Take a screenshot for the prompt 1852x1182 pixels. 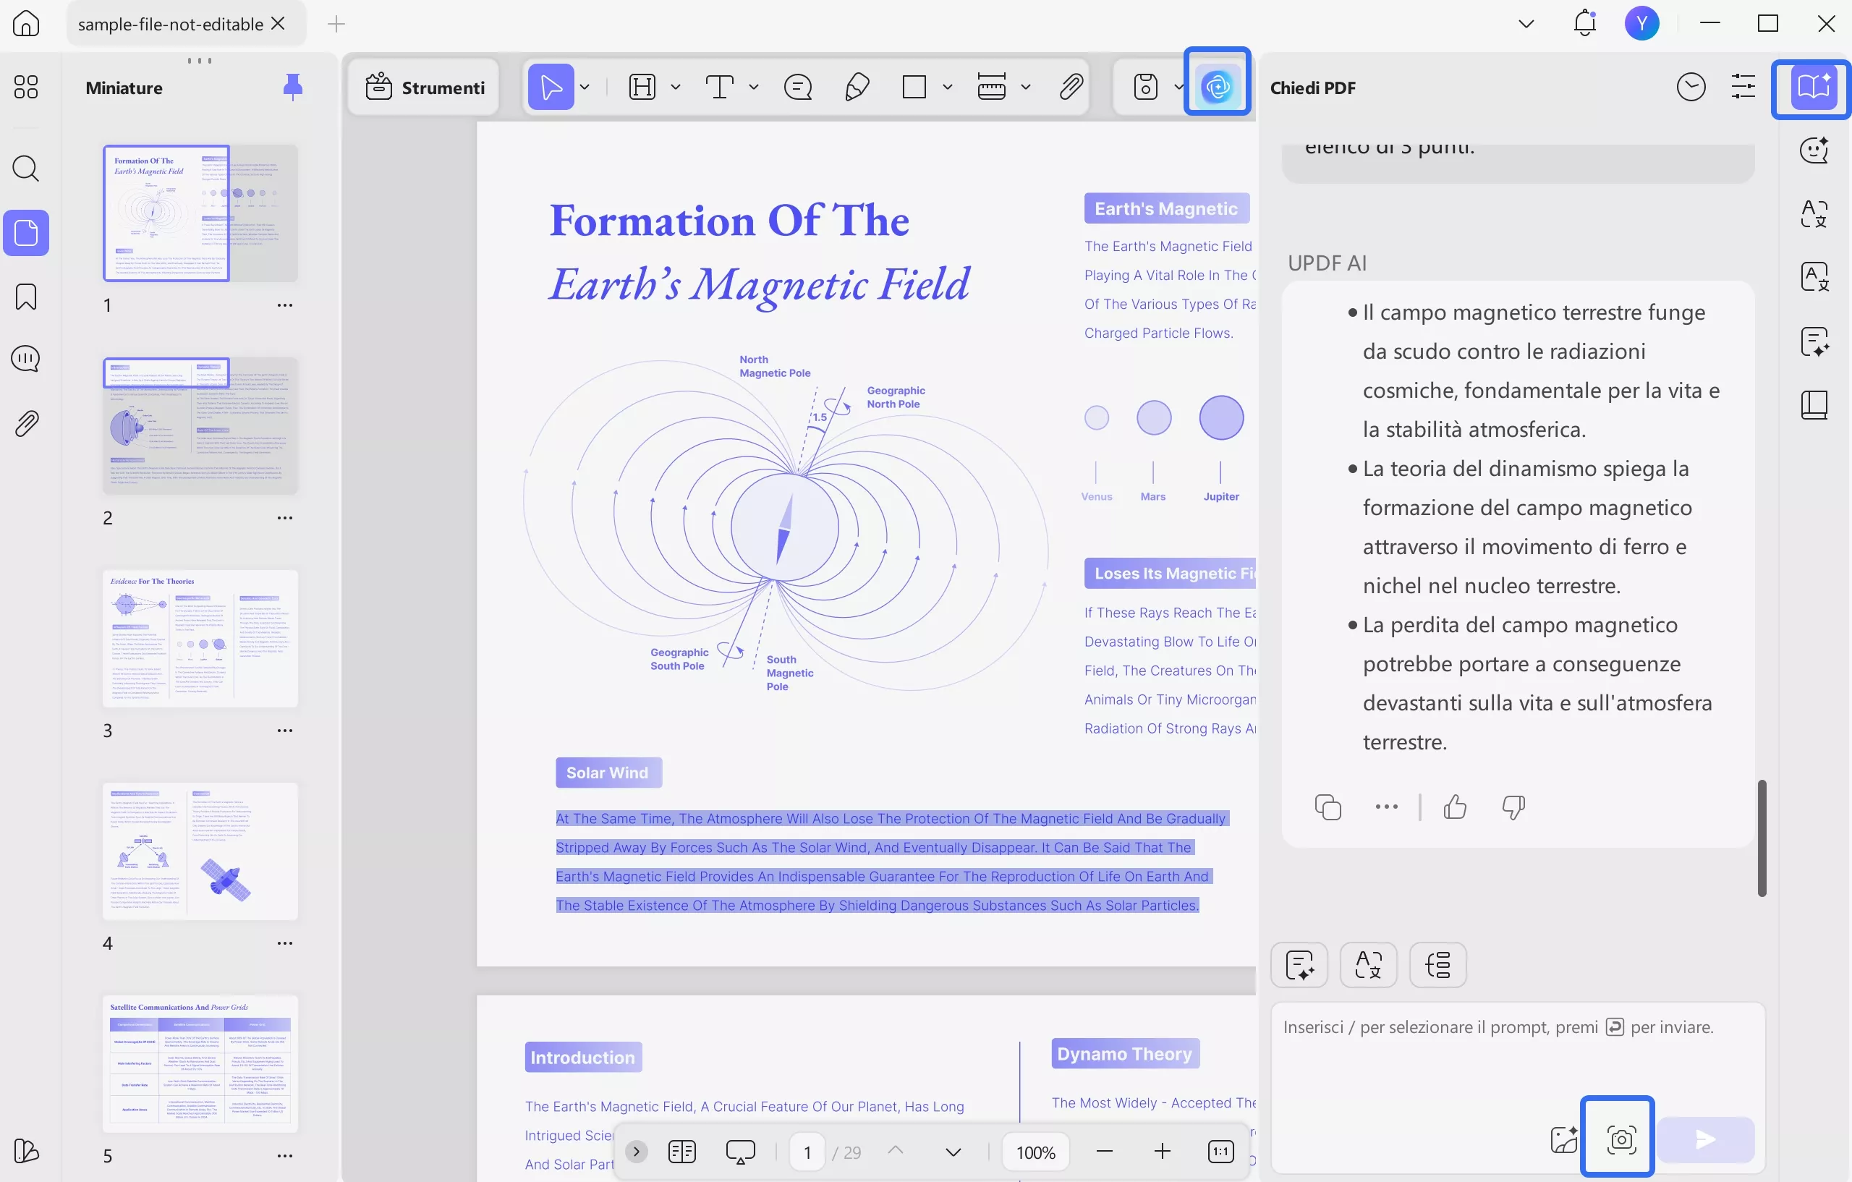tap(1620, 1140)
